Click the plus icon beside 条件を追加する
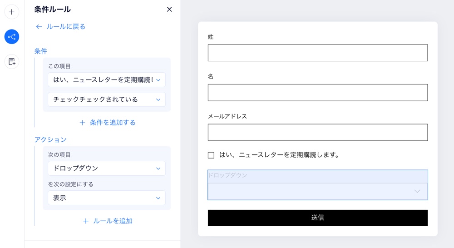The width and height of the screenshot is (454, 248). (82, 123)
